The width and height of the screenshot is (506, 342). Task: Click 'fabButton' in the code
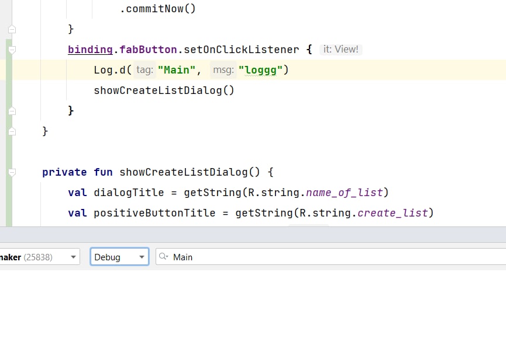148,50
